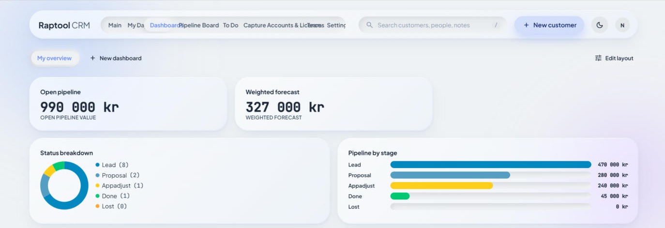Screen dimensions: 665x228
Task: Click the Proposal (2) legend label
Action: point(121,175)
